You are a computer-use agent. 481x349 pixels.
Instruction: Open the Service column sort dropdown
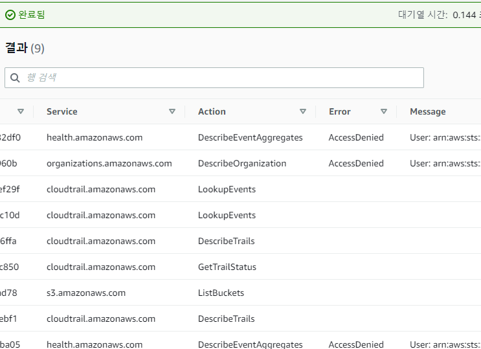[x=172, y=111]
